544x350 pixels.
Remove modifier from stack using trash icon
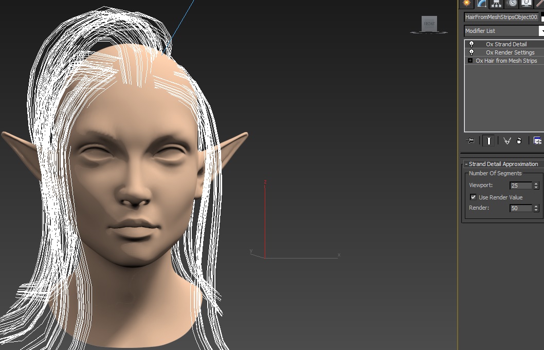click(x=519, y=140)
